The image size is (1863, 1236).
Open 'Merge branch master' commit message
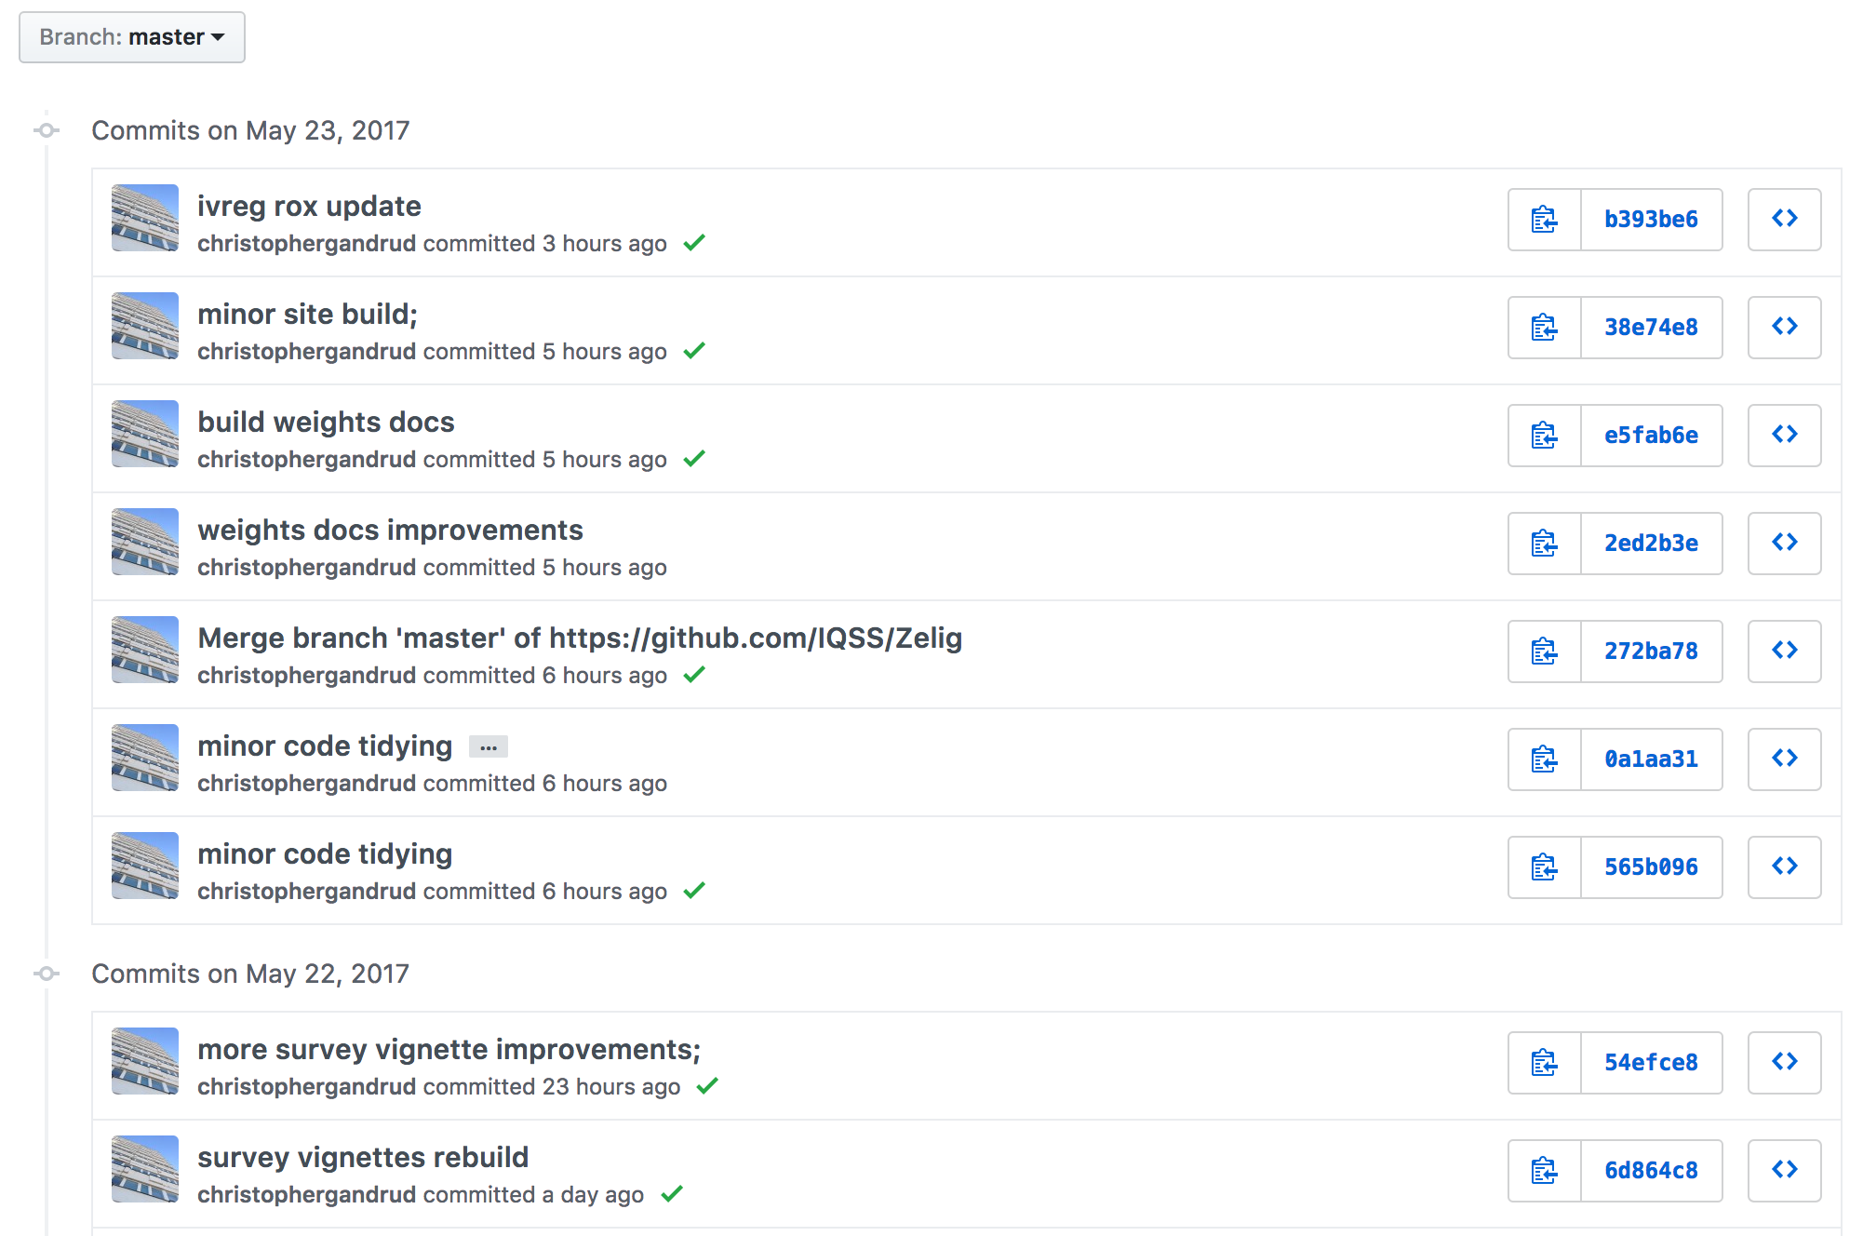coord(579,638)
